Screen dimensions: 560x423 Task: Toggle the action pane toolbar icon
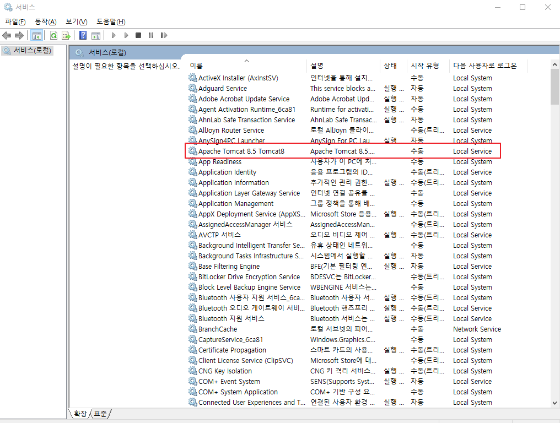(x=96, y=35)
